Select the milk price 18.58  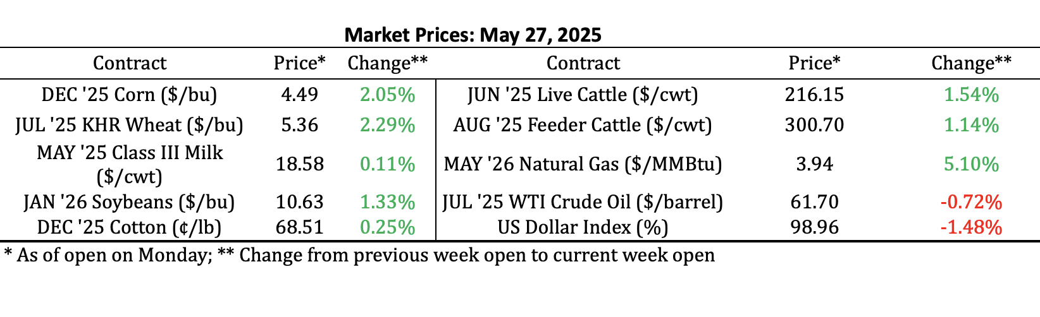[299, 164]
